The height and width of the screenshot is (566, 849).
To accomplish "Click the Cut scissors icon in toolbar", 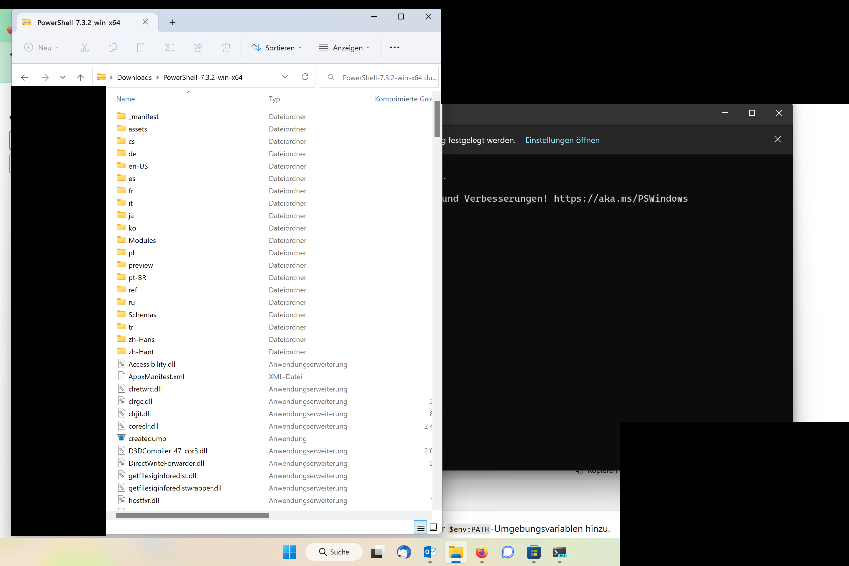I will coord(85,48).
